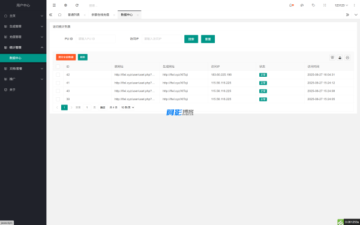Screen dimensions: 360x225
Task: Open the table column filter icon
Action: pyautogui.click(x=332, y=58)
